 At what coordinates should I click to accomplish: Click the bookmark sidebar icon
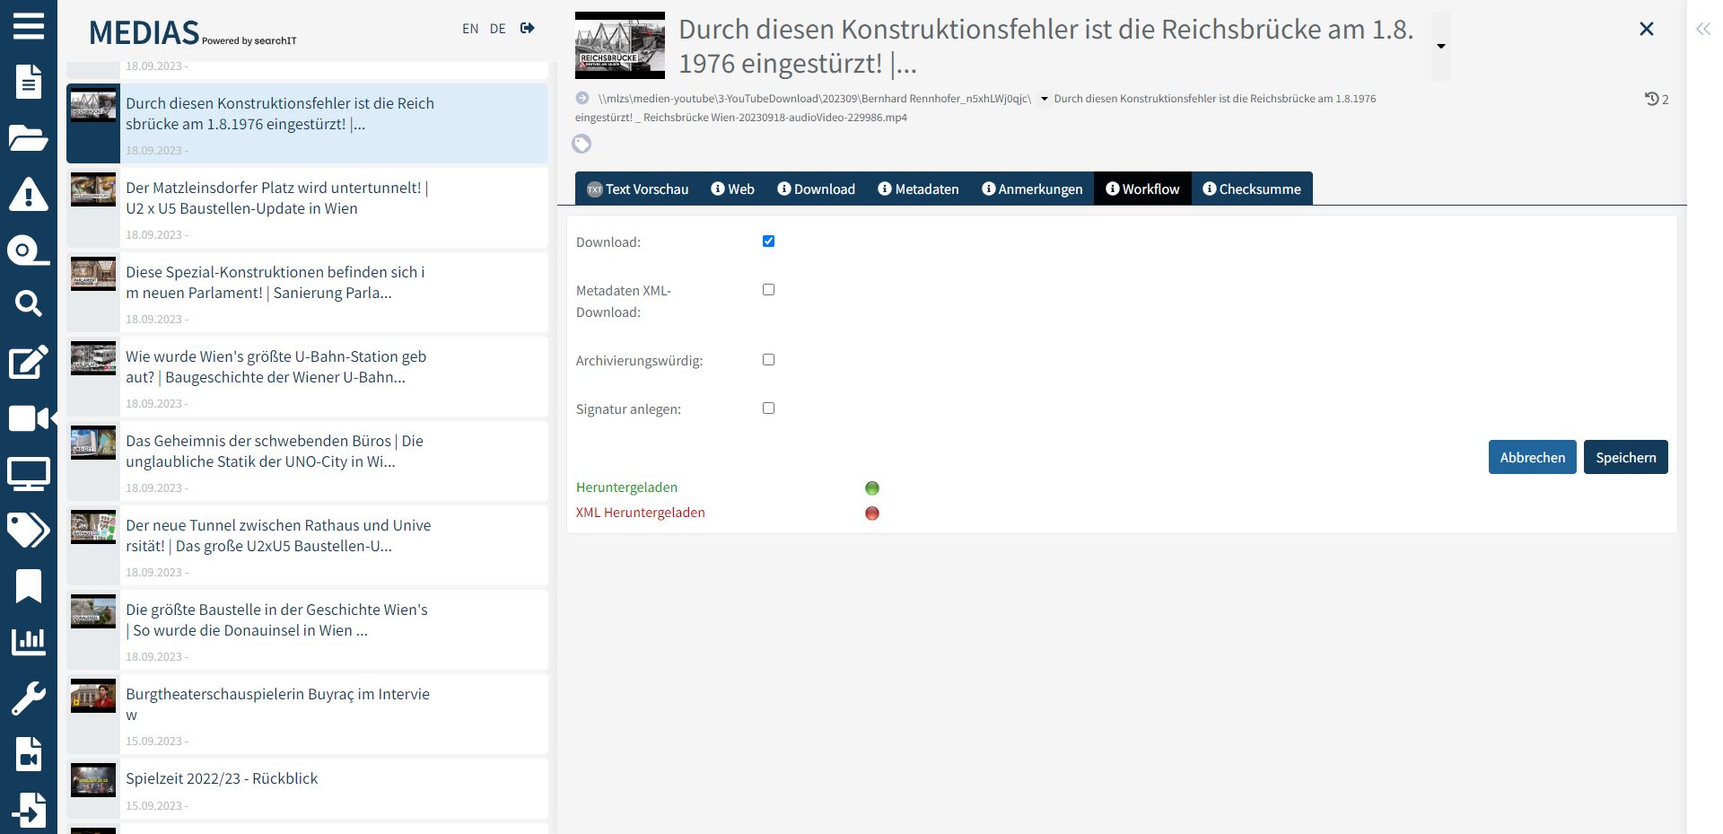coord(28,586)
